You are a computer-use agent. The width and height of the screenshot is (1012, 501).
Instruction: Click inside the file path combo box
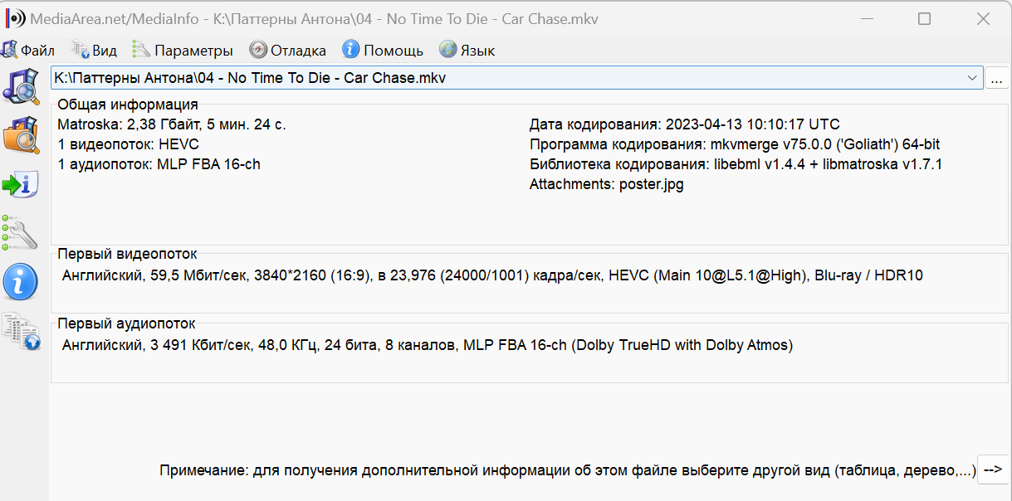498,78
